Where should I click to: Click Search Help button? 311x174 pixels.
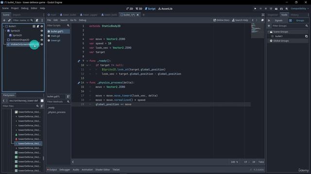pos(240,20)
